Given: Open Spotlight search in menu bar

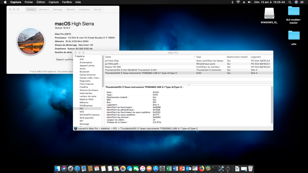Looking at the screenshot, I should (290, 2).
